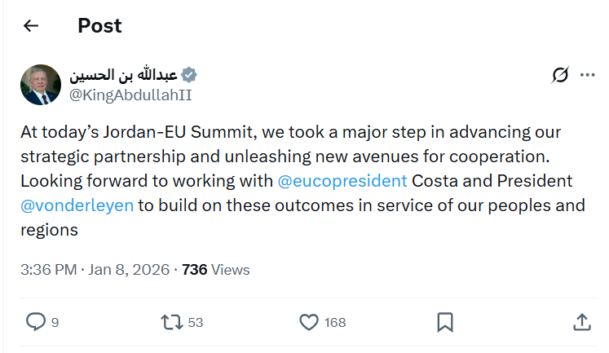Click the reply count number 9

point(55,323)
